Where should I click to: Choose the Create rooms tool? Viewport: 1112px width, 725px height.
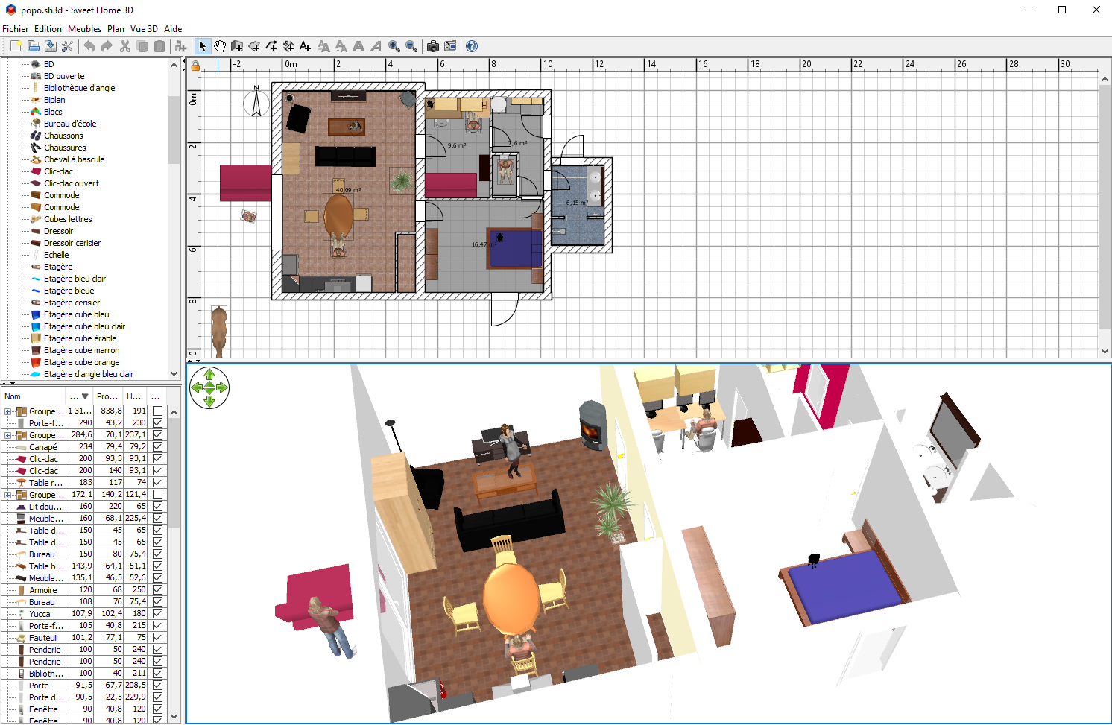254,46
